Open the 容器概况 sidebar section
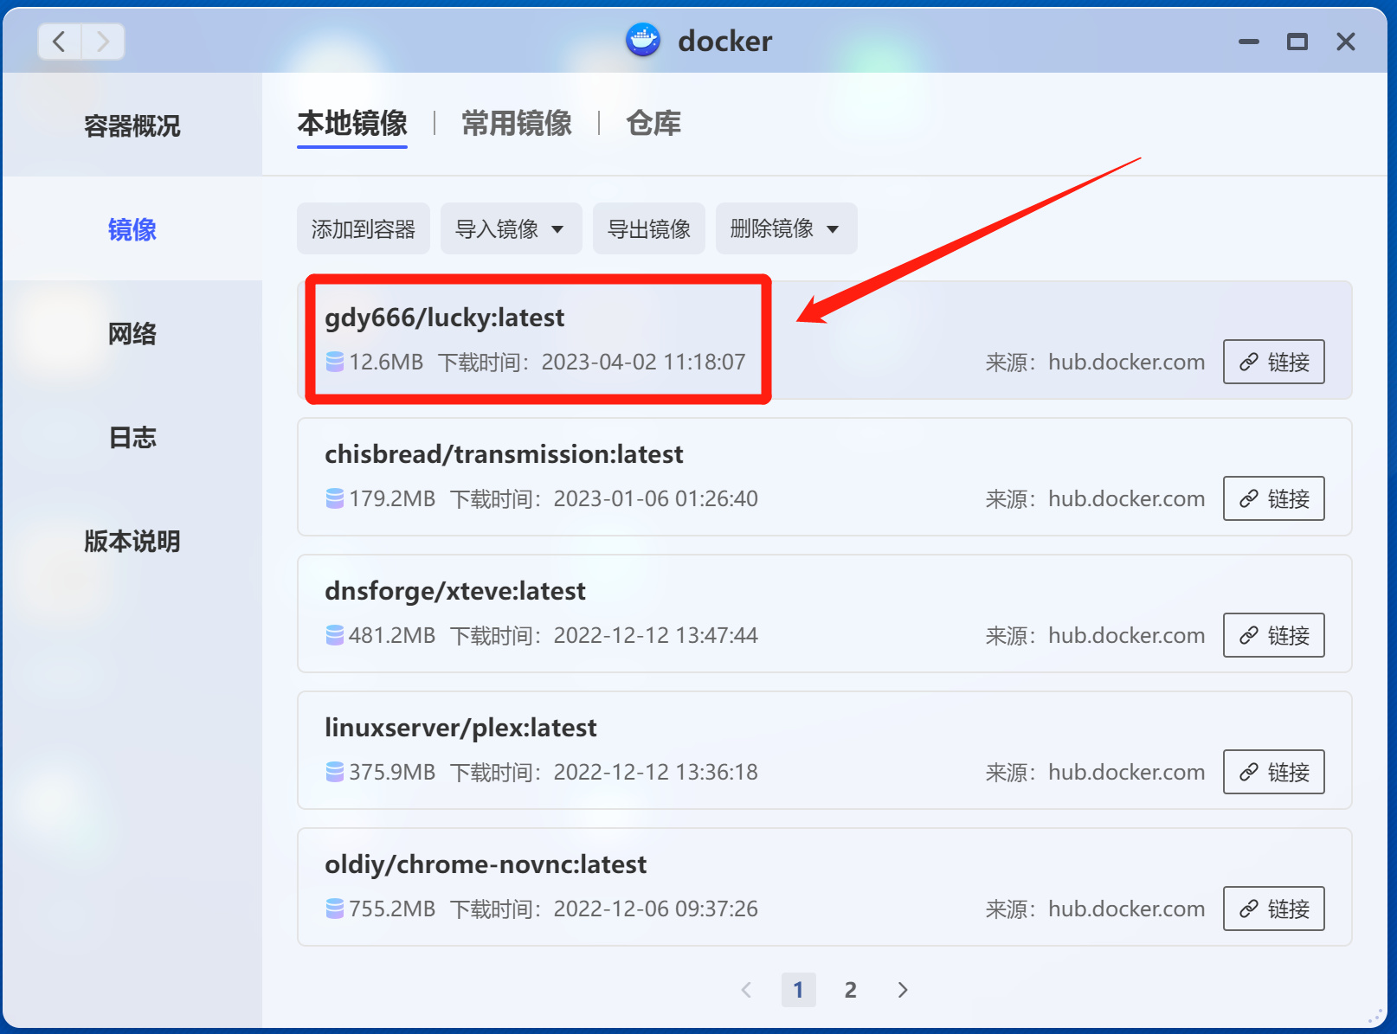Screen dimensions: 1397x1034 [x=132, y=126]
